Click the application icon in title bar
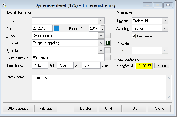This screenshot has width=177, height=117. (x=4, y=5)
